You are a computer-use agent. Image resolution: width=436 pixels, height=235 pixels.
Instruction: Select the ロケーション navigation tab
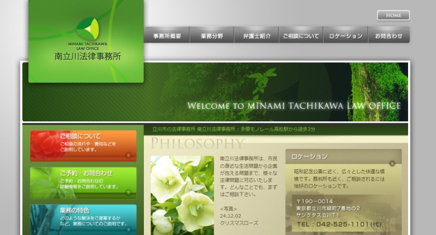click(x=345, y=36)
